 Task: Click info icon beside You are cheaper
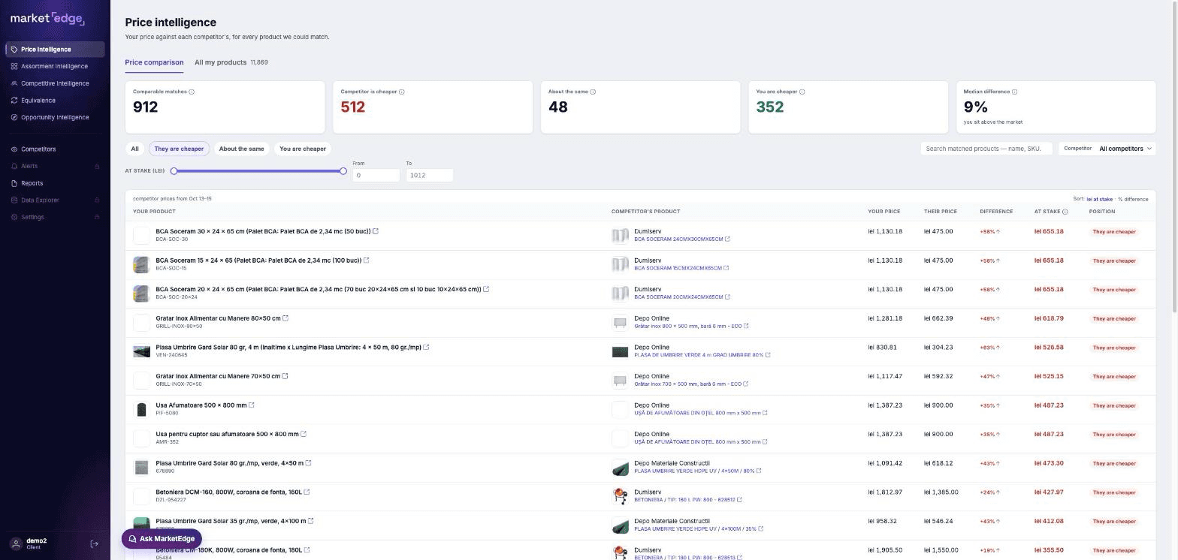pyautogui.click(x=802, y=92)
